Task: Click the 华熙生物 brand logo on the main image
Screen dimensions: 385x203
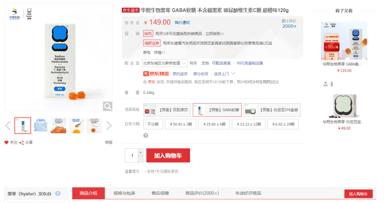Action: point(15,14)
